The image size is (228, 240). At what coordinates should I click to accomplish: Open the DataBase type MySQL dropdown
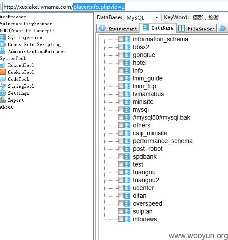142,17
